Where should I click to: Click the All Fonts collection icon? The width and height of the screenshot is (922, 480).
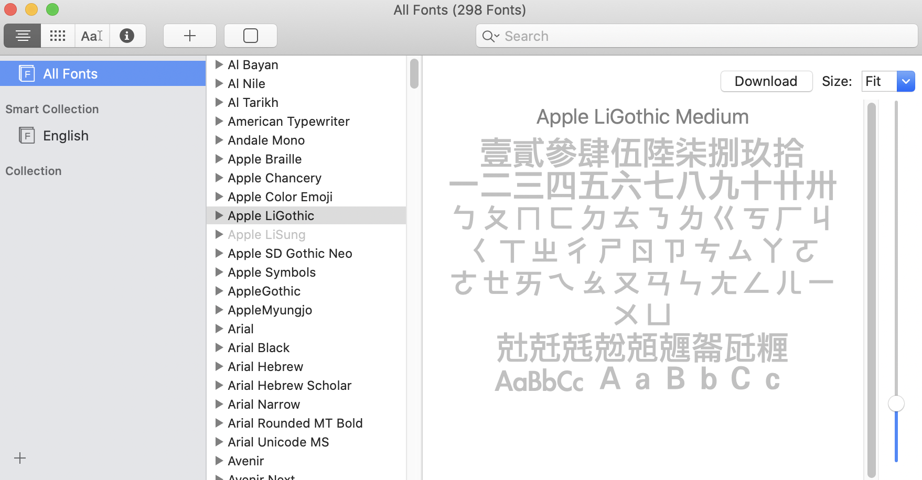(27, 73)
